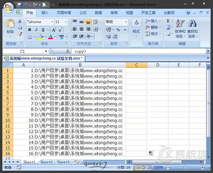Toggle italic formatting

pos(36,30)
